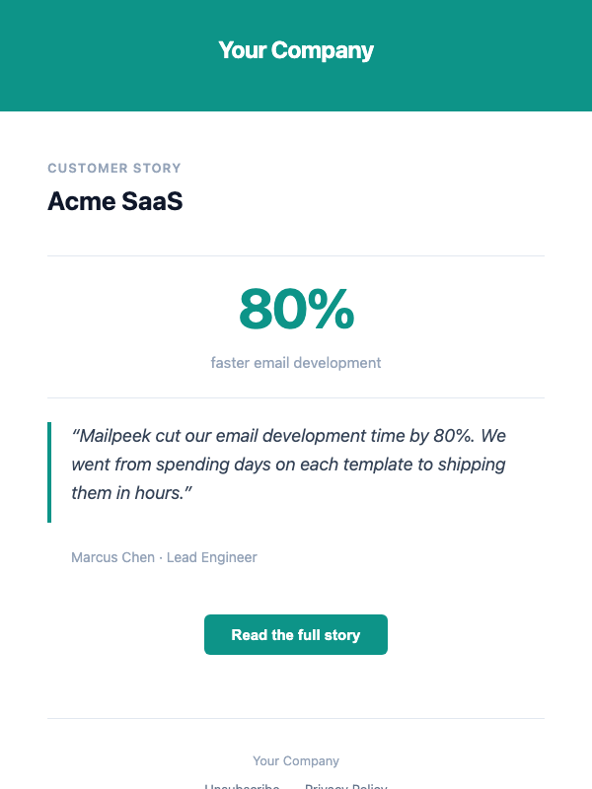Click the Your Company text in the footer

pyautogui.click(x=295, y=760)
